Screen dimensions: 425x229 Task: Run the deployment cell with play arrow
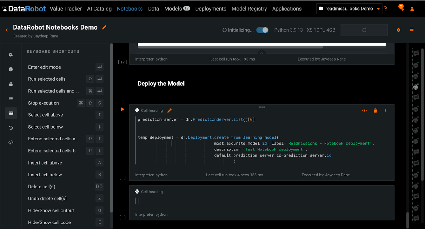point(122,109)
